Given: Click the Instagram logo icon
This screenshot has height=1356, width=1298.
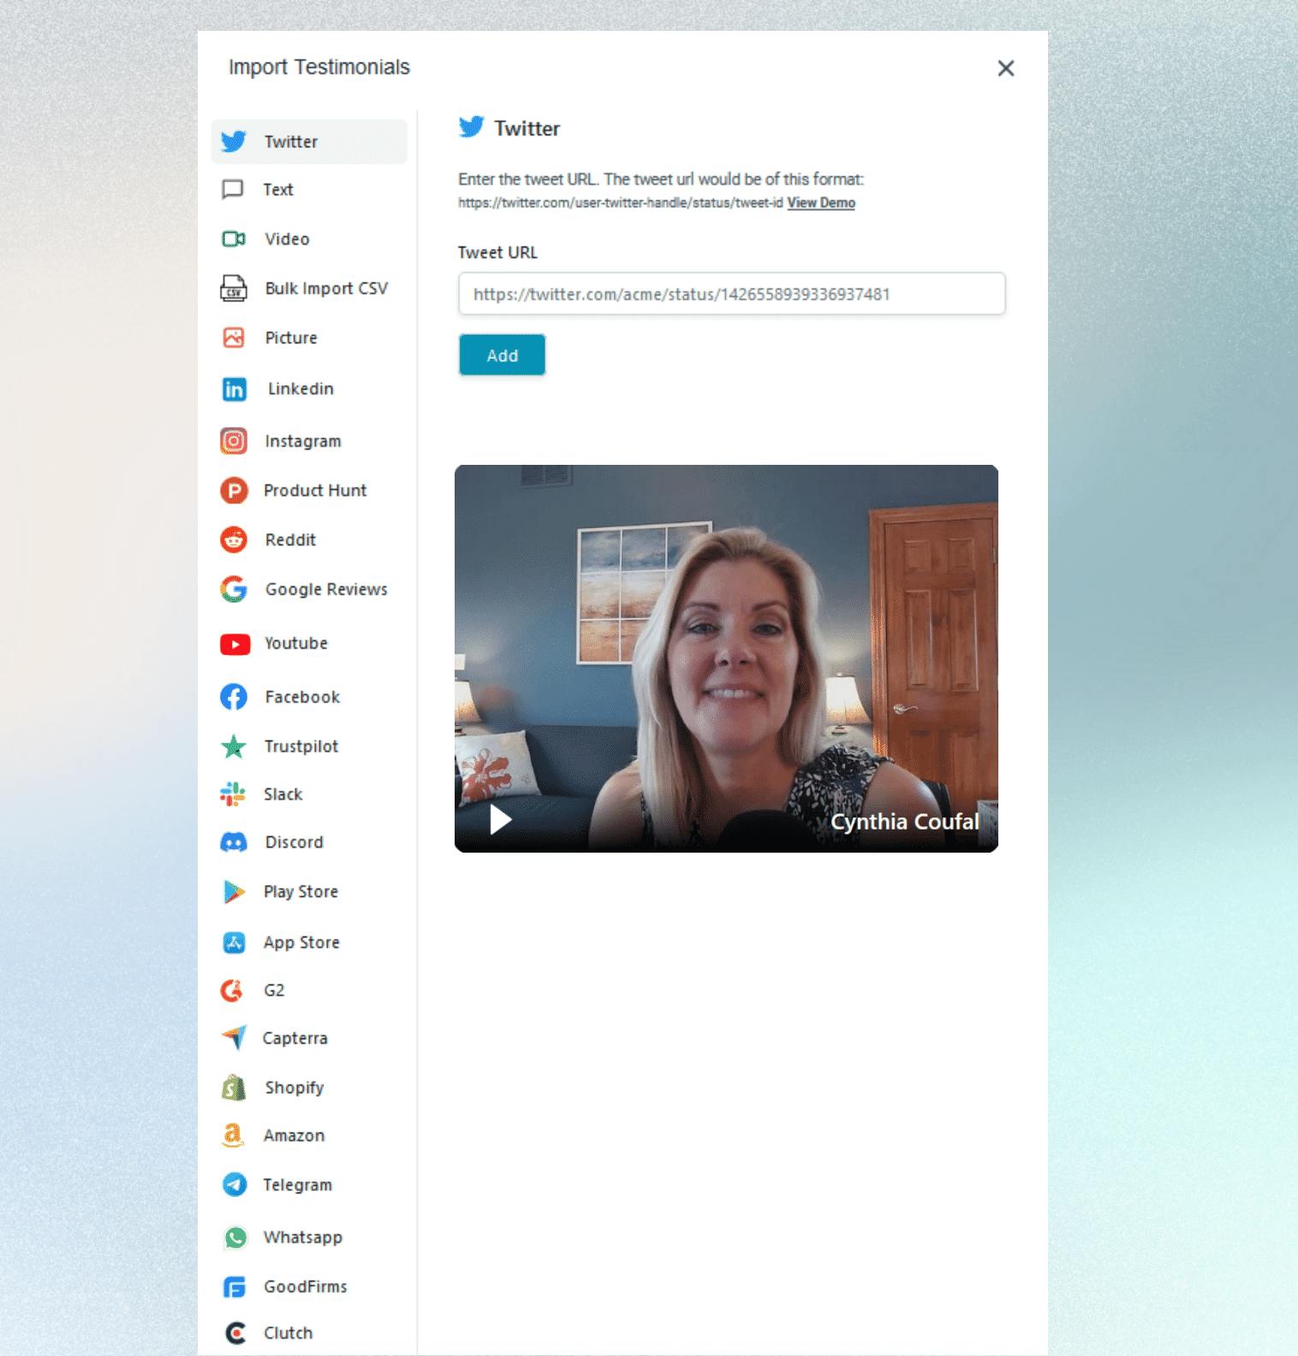Looking at the screenshot, I should tap(234, 441).
